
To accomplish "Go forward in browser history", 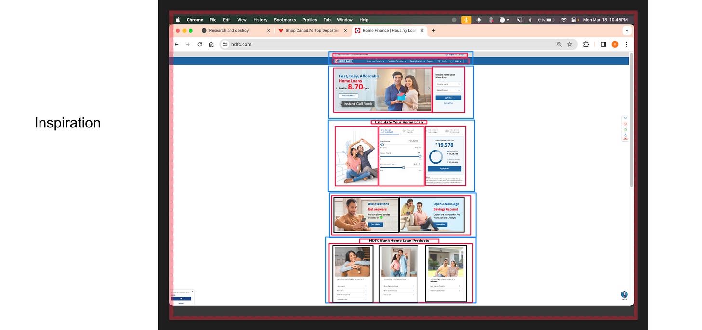I will click(188, 44).
